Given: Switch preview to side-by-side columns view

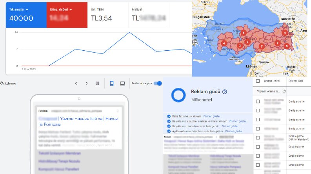Looking at the screenshot, I should pyautogui.click(x=97, y=83).
